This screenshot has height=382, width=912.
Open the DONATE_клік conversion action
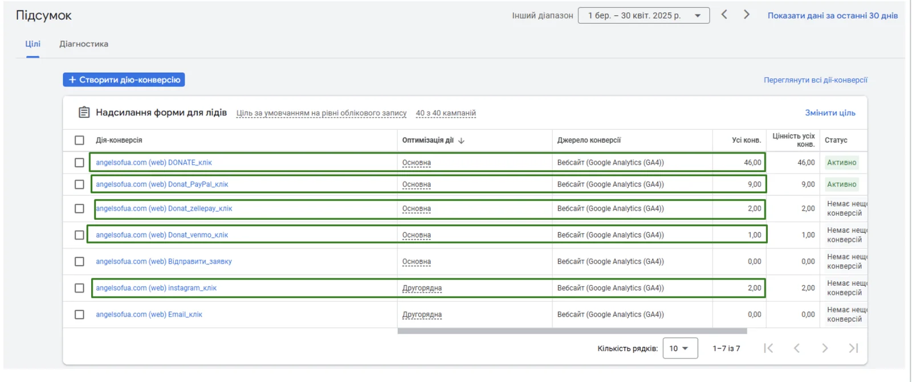pyautogui.click(x=154, y=162)
